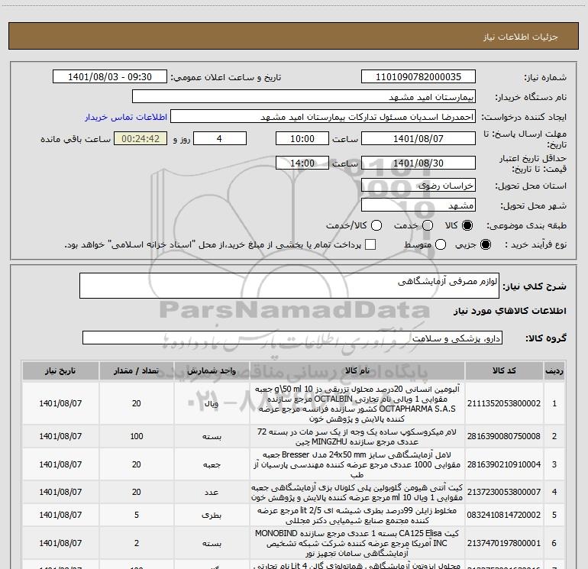Viewport: 588px width, 569px height.
Task: Click the quantity 2 in row 6
Action: tap(137, 543)
